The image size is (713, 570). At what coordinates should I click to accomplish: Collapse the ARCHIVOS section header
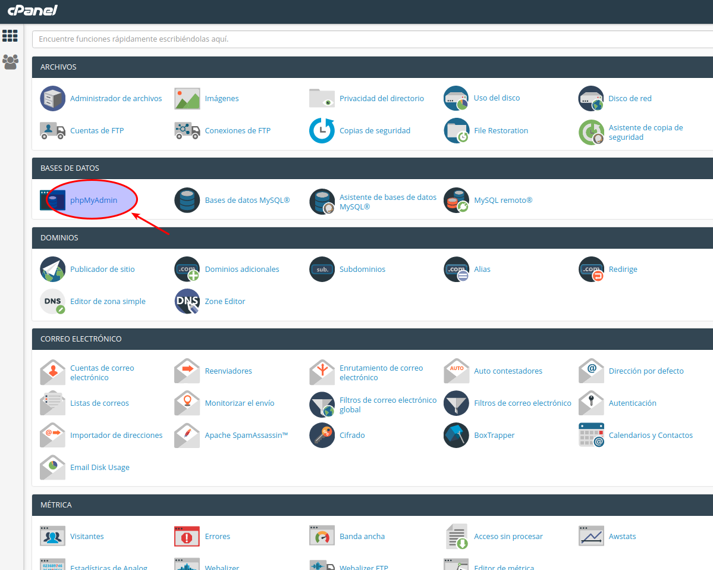pos(372,67)
